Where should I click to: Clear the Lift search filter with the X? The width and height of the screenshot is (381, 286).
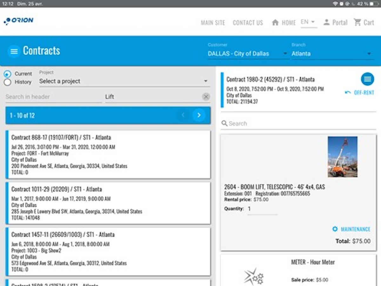click(207, 97)
